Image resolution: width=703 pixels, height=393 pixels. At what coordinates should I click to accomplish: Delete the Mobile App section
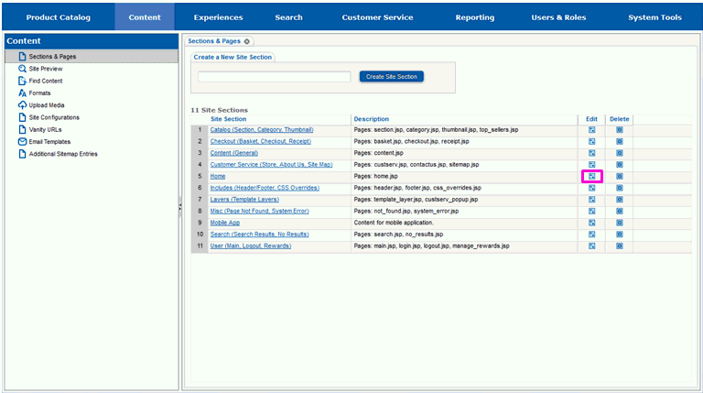tap(619, 223)
